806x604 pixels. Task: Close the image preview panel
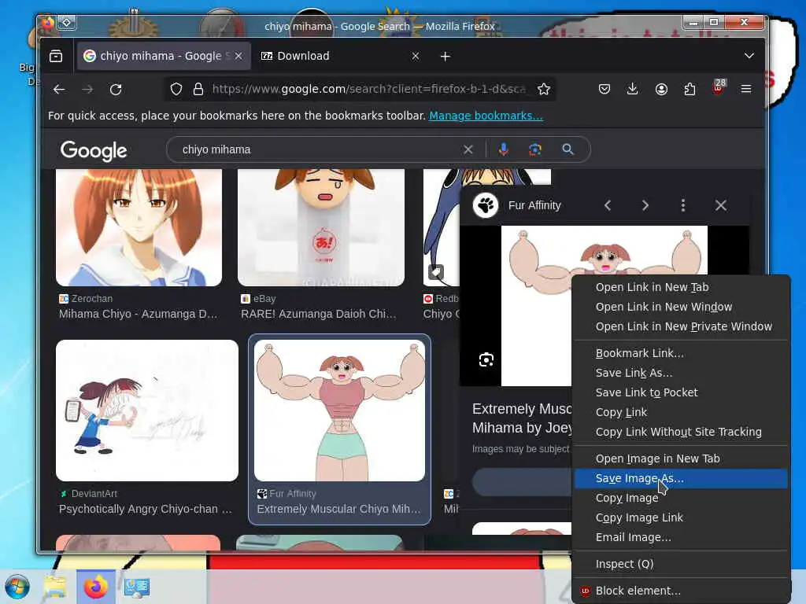pos(721,205)
